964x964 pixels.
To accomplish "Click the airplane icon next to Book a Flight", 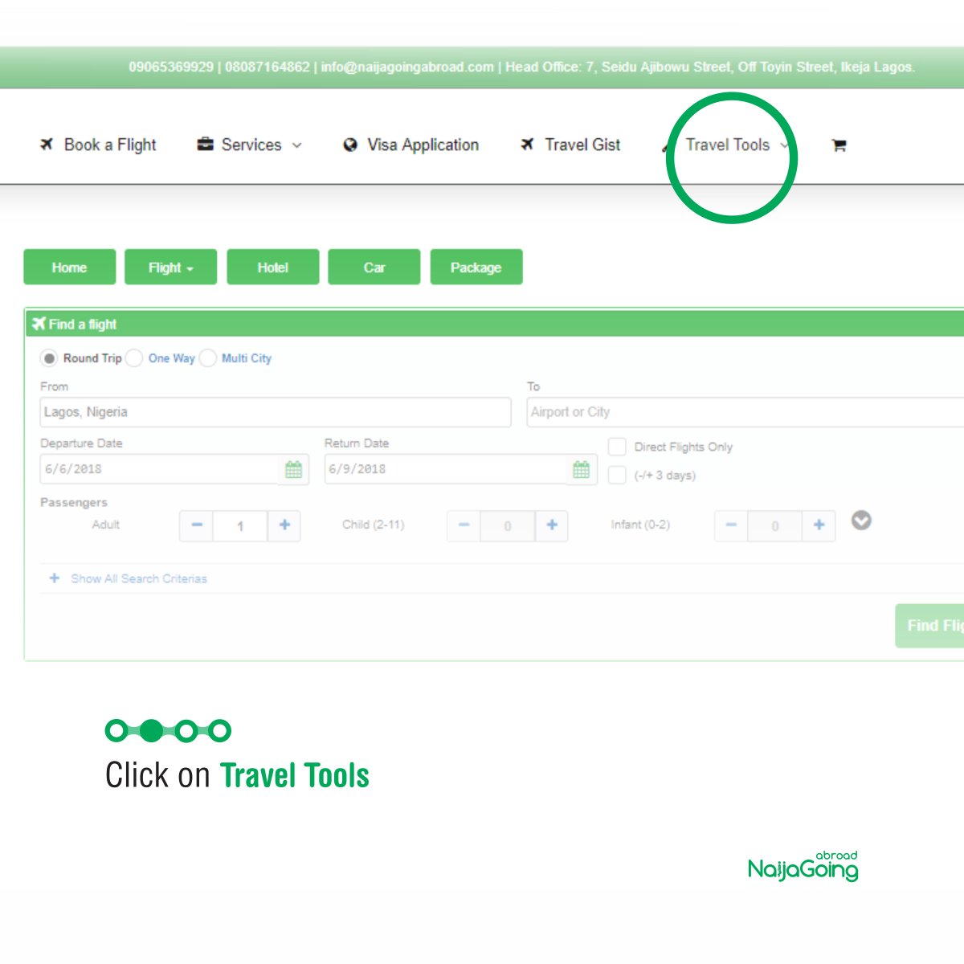I will click(47, 145).
